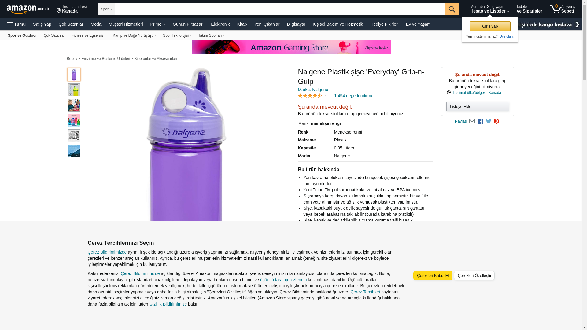Share product on Facebook icon
Viewport: 587px width, 330px height.
tap(480, 121)
